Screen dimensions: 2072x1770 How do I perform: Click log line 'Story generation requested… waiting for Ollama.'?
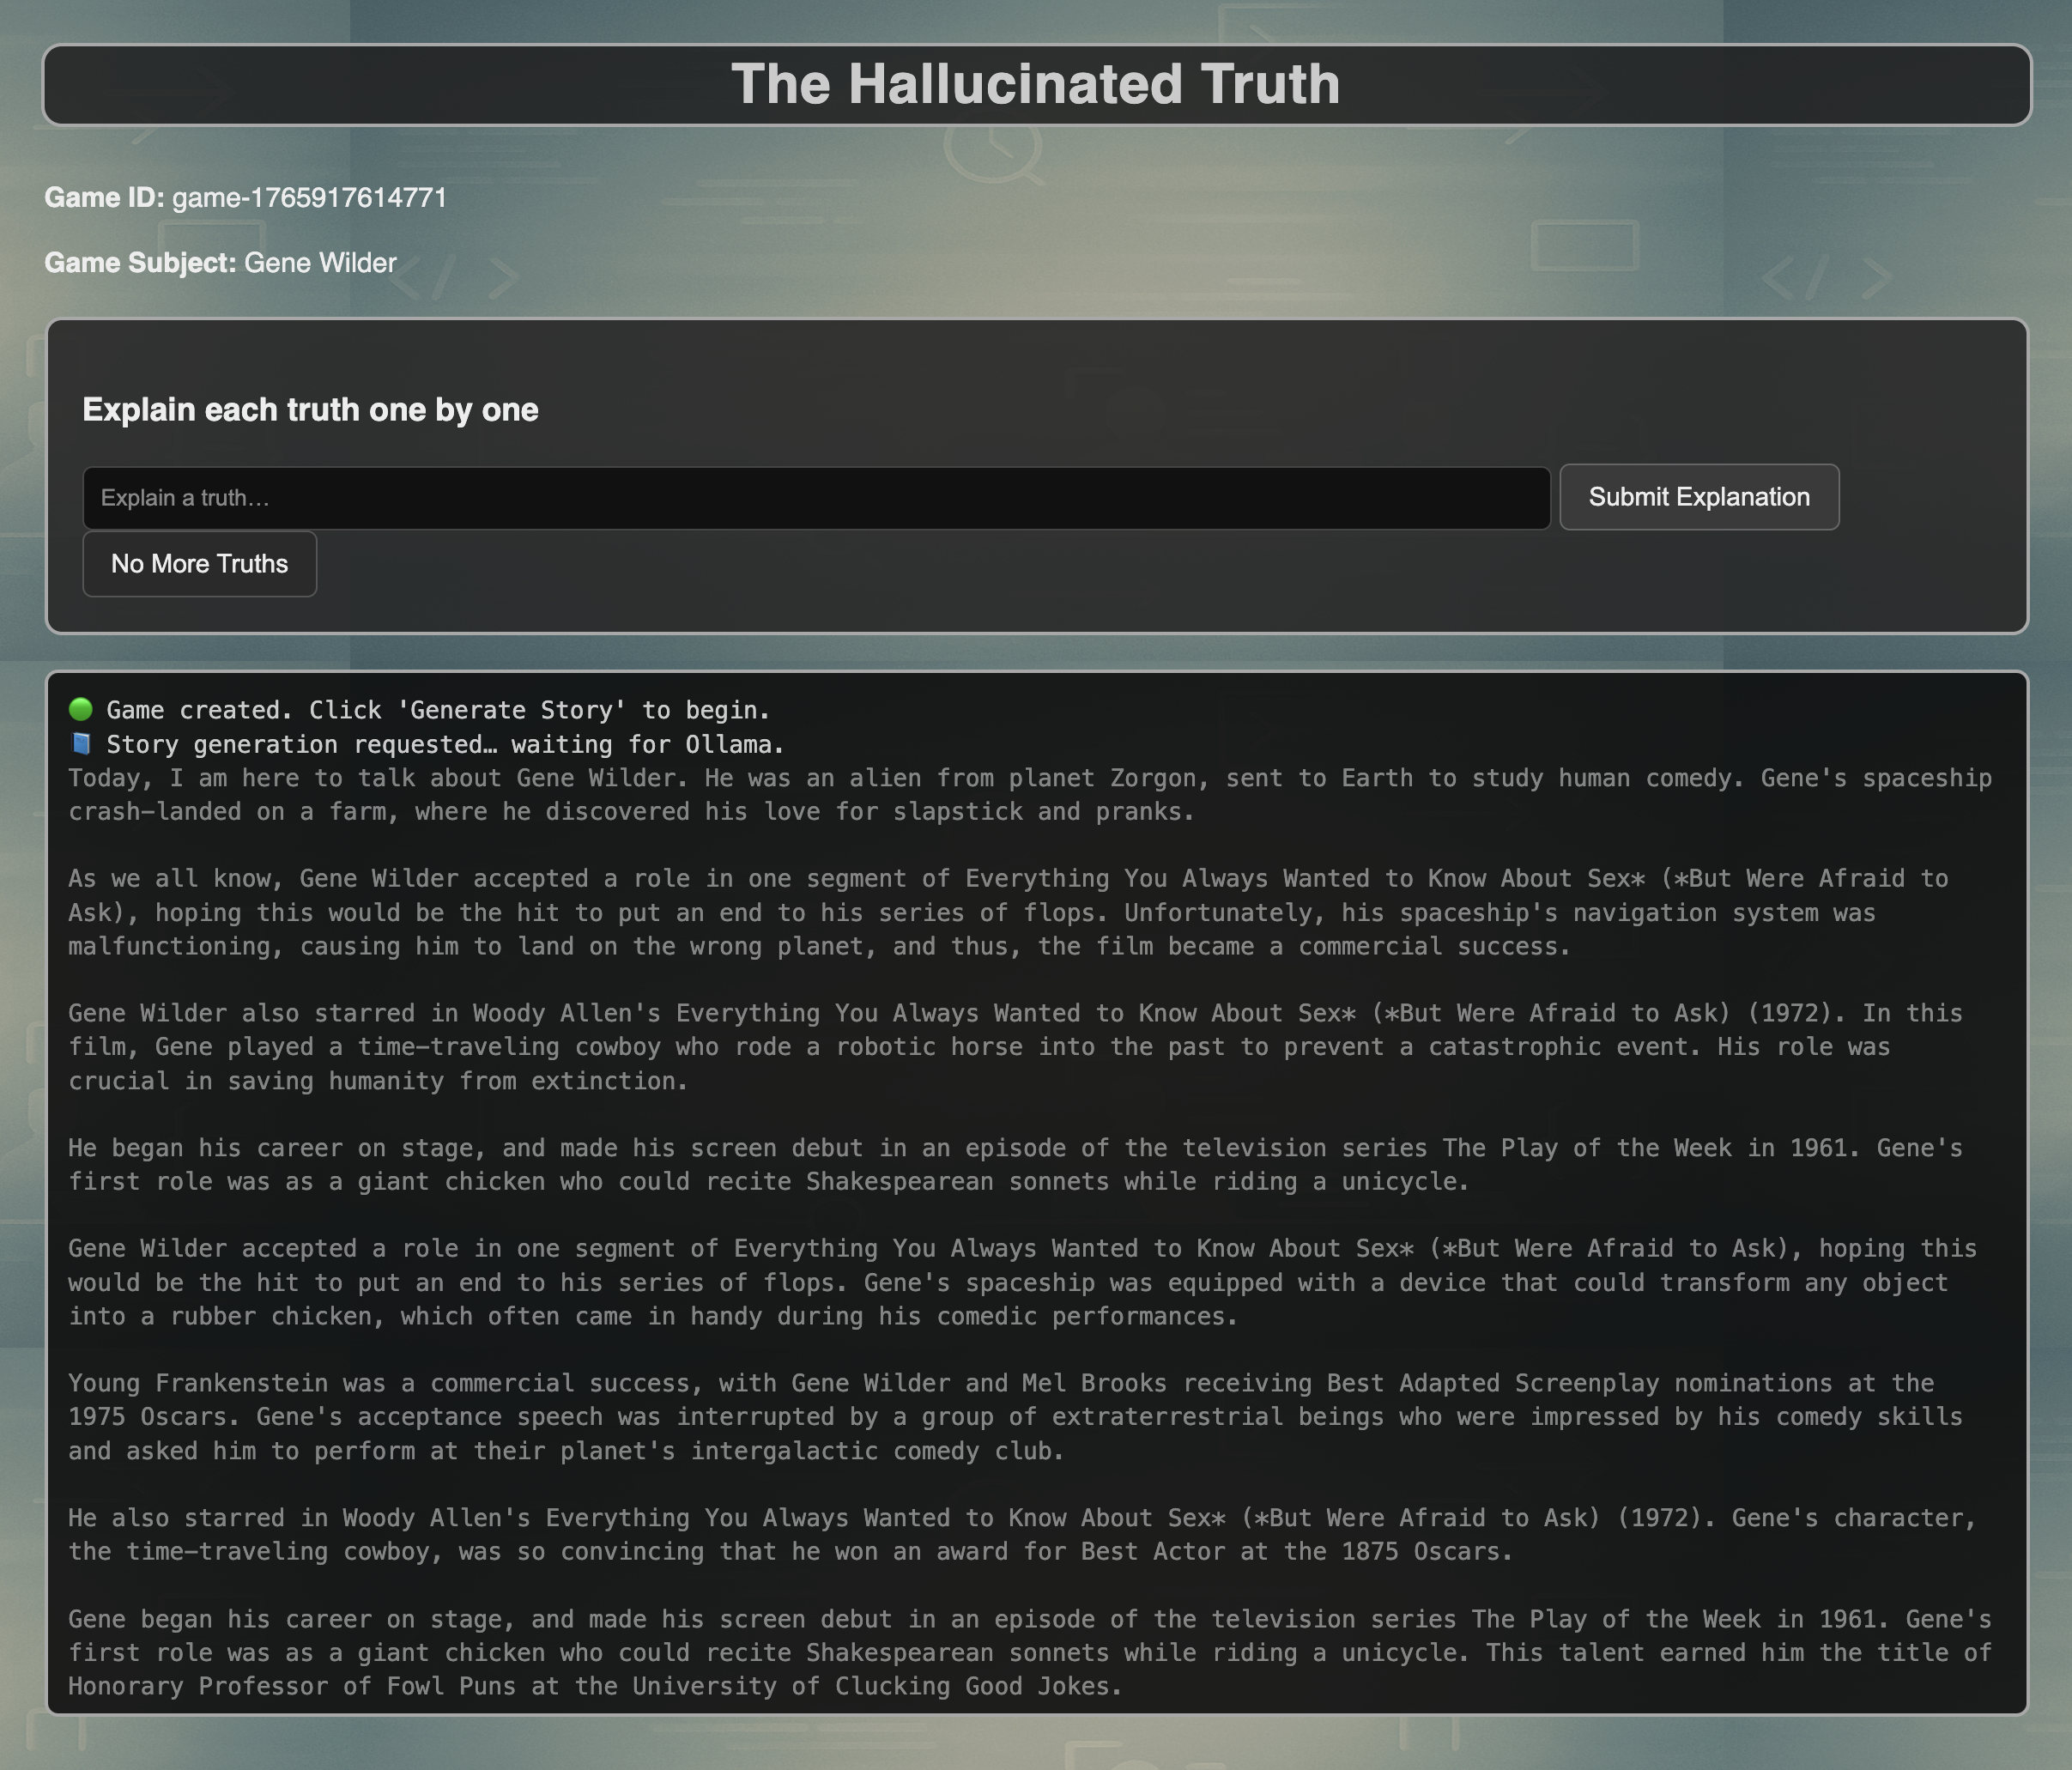[445, 744]
